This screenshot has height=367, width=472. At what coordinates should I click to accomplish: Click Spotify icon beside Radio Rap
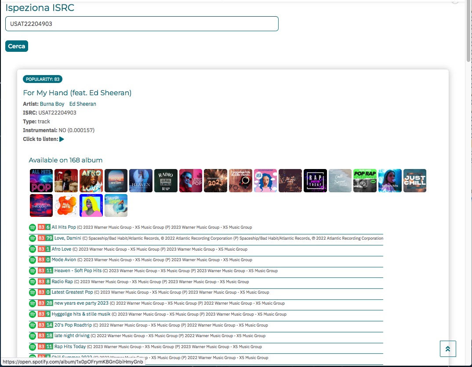33,282
